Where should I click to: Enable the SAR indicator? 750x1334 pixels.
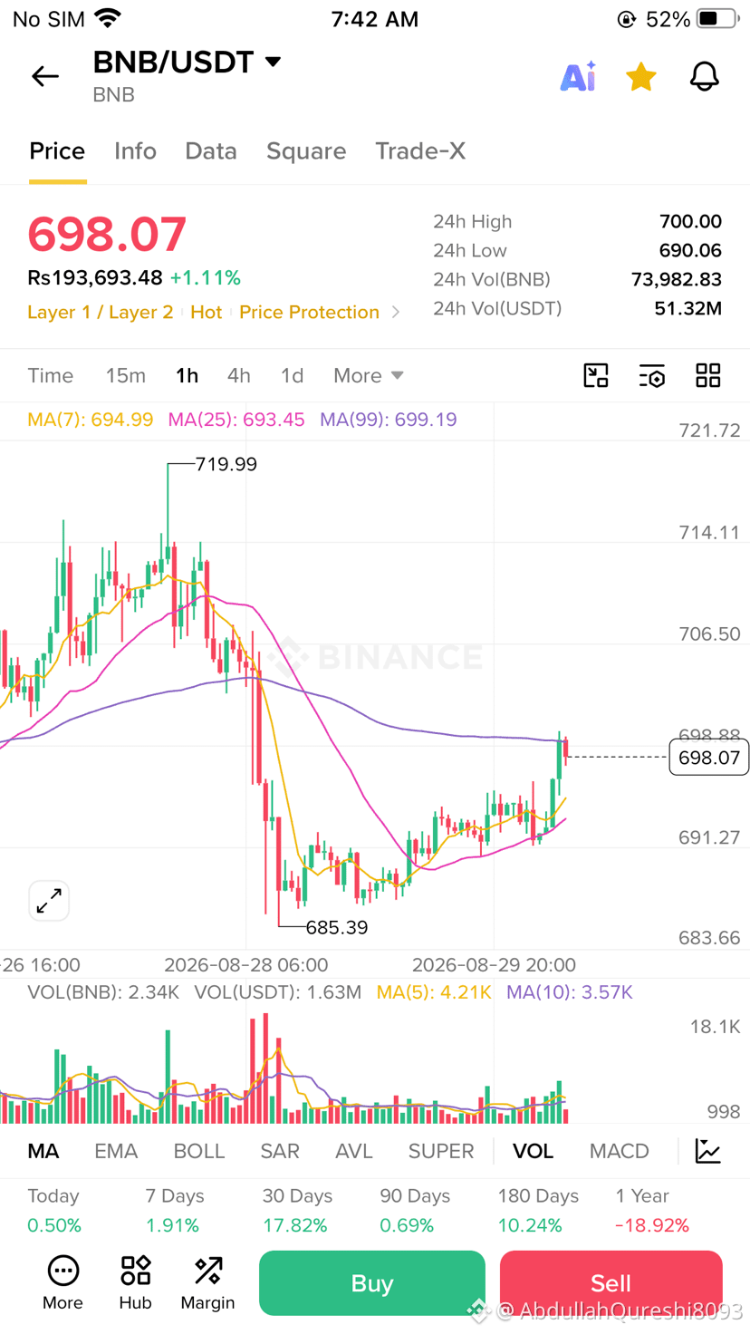280,1151
